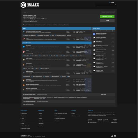Open the Phones and Apps subforum
The width and height of the screenshot is (138, 138).
click(55, 77)
